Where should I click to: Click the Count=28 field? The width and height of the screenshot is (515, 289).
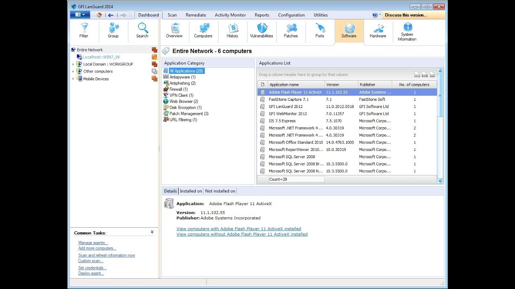pyautogui.click(x=296, y=179)
